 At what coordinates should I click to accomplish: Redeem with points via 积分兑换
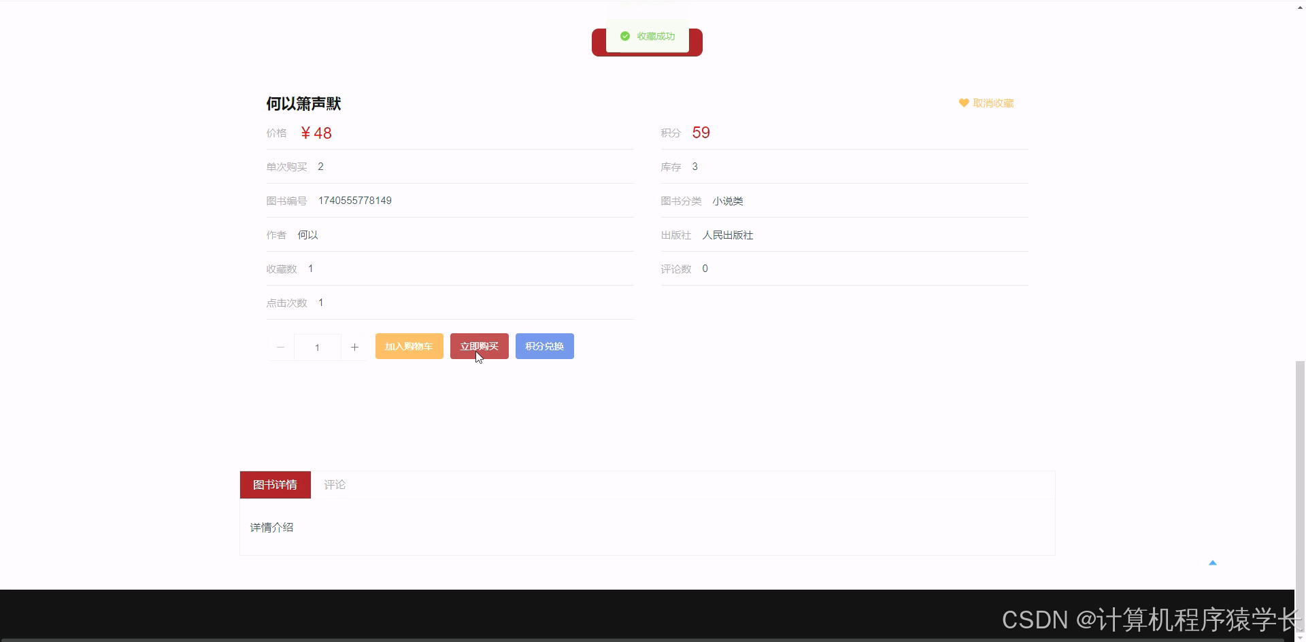tap(545, 346)
